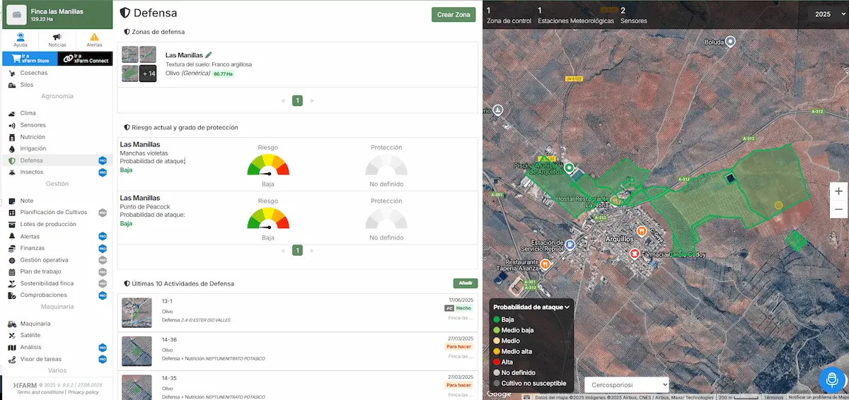Select the Medio probability legend item
The image size is (849, 400).
coord(510,341)
